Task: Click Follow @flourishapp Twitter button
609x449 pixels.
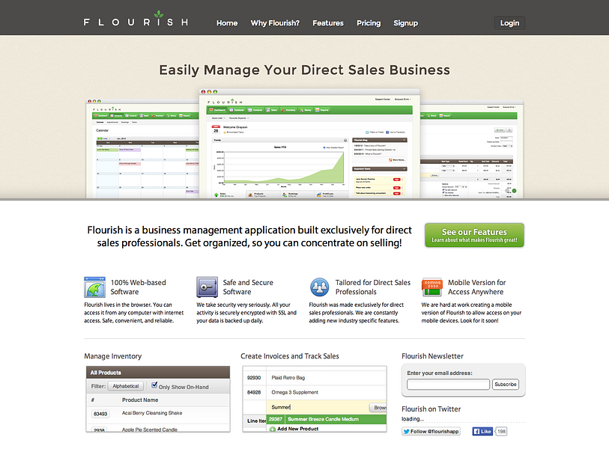Action: (x=431, y=431)
